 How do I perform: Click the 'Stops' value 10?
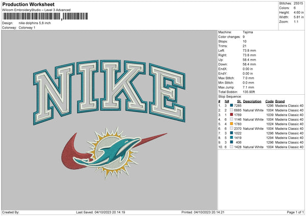point(244,41)
